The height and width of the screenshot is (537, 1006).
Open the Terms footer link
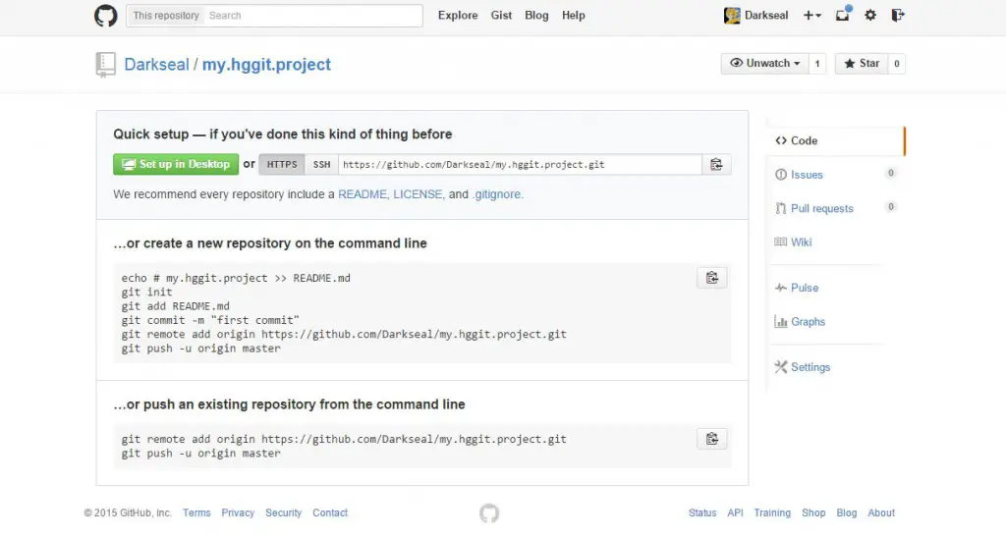196,512
